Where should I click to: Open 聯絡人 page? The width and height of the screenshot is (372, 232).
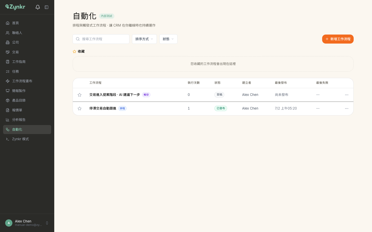(27, 33)
